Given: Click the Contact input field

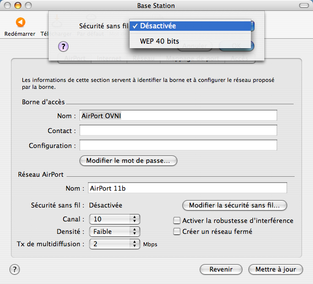Looking at the screenshot, I should pos(178,130).
